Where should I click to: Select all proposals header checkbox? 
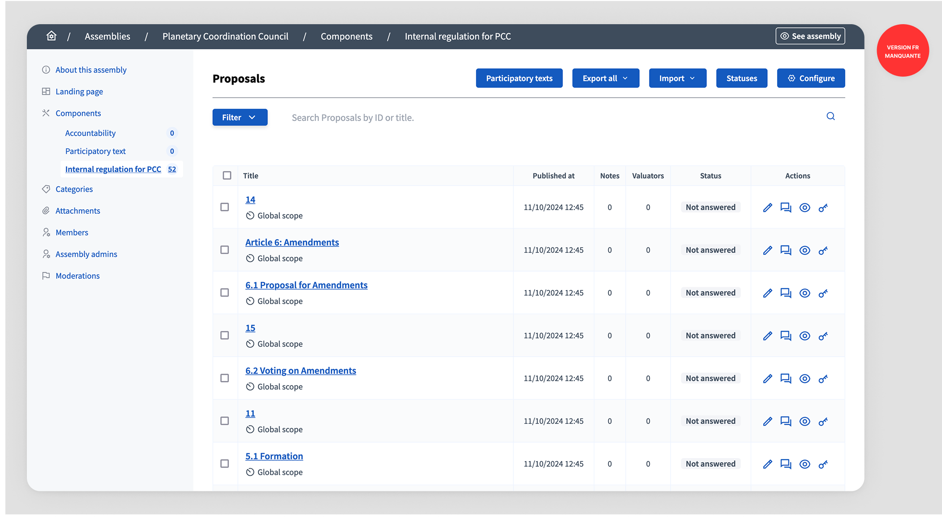227,176
